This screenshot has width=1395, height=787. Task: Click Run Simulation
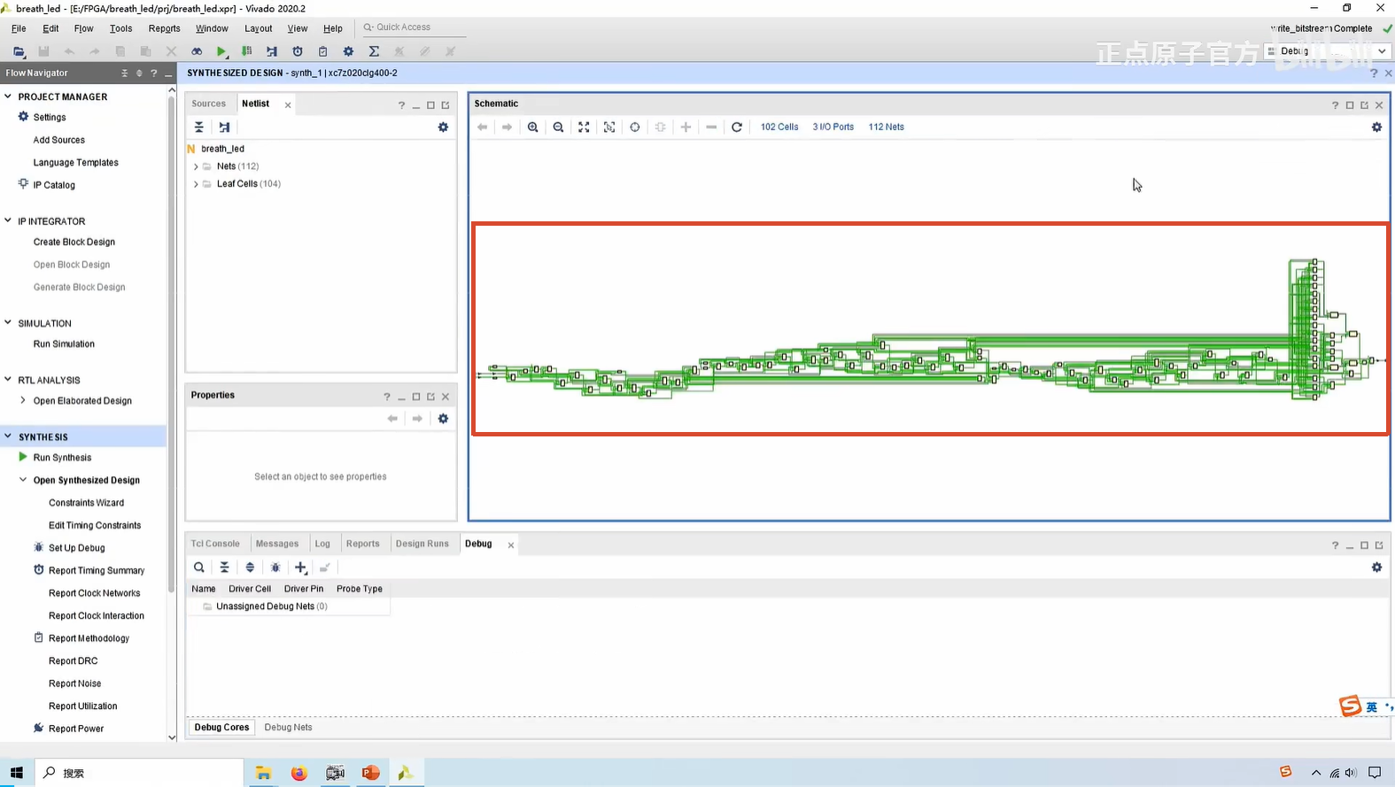[64, 344]
